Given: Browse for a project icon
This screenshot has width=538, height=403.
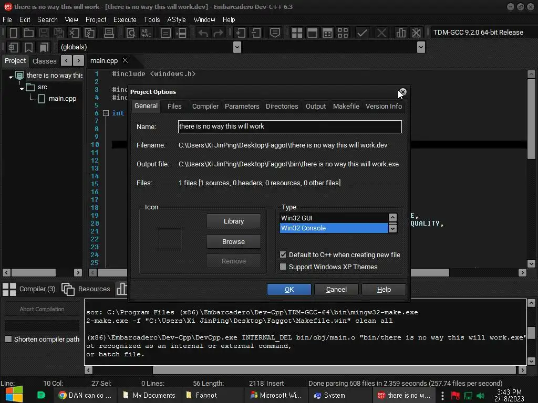Looking at the screenshot, I should click(x=233, y=241).
